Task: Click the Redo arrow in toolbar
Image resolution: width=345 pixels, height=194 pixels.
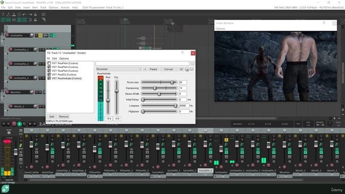Action: tap(30, 15)
